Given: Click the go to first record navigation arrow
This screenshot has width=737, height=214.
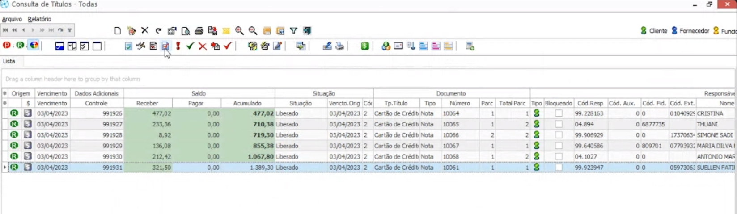Looking at the screenshot, I should coord(5,30).
